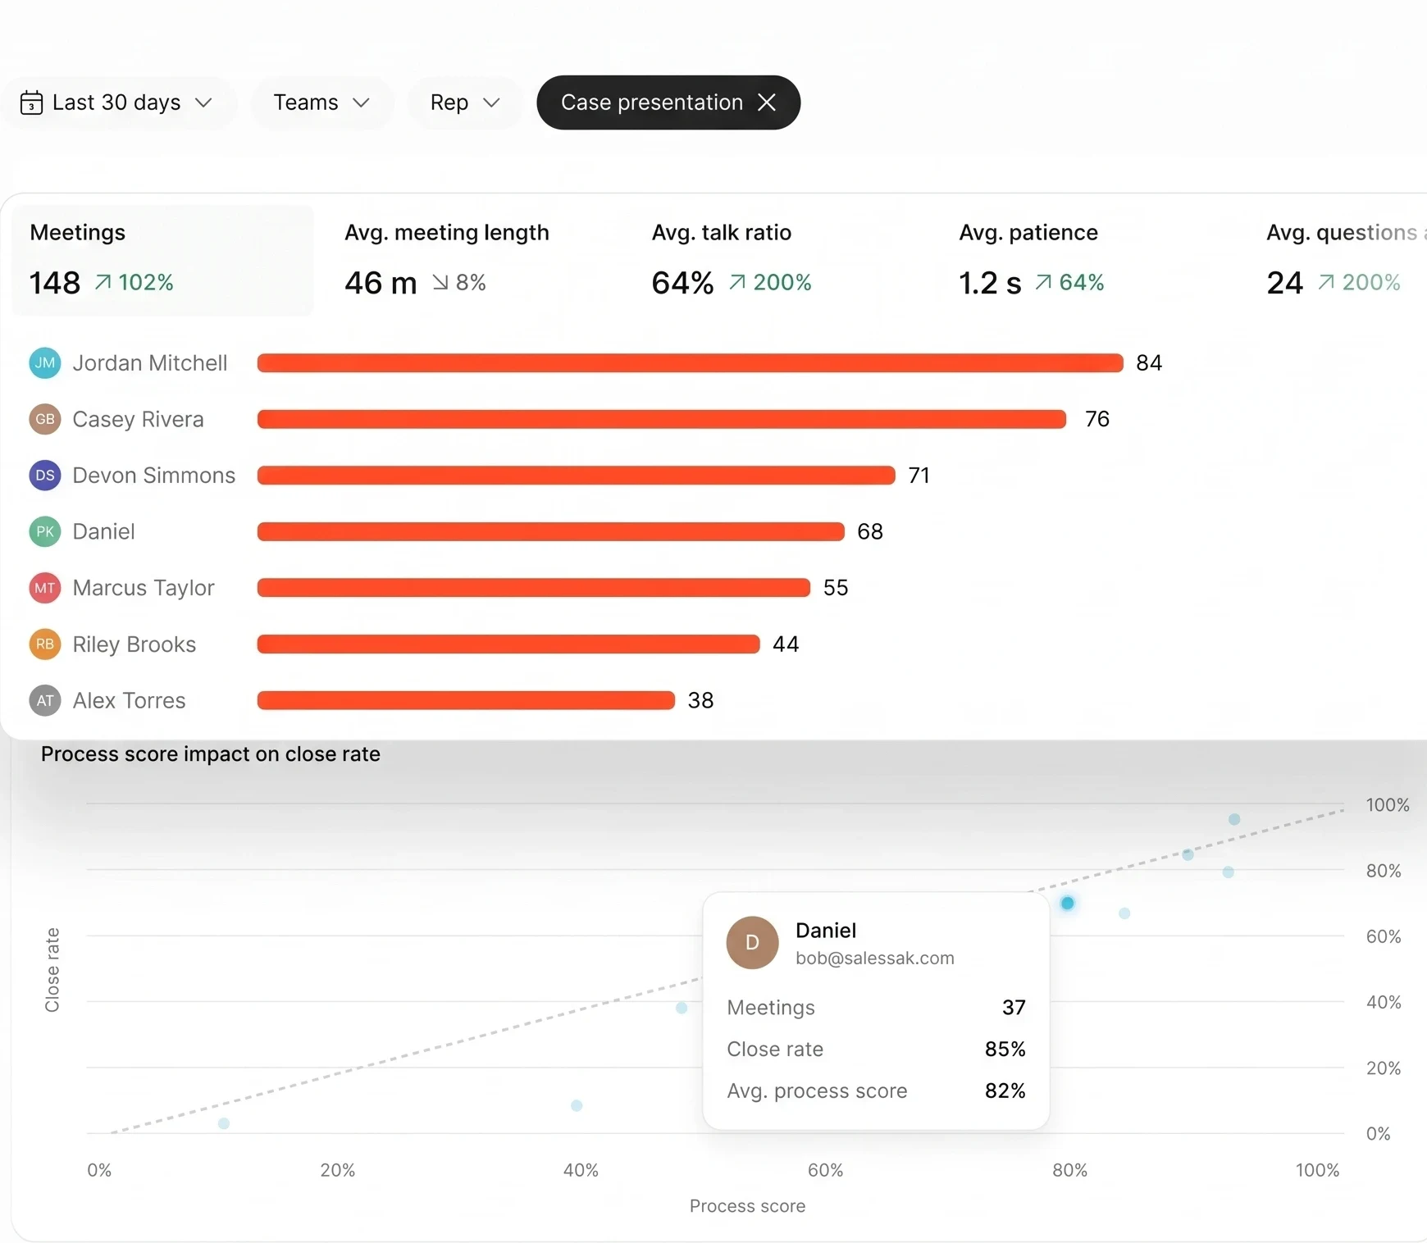
Task: Click the scatter point at 40% process score
Action: click(x=577, y=1105)
